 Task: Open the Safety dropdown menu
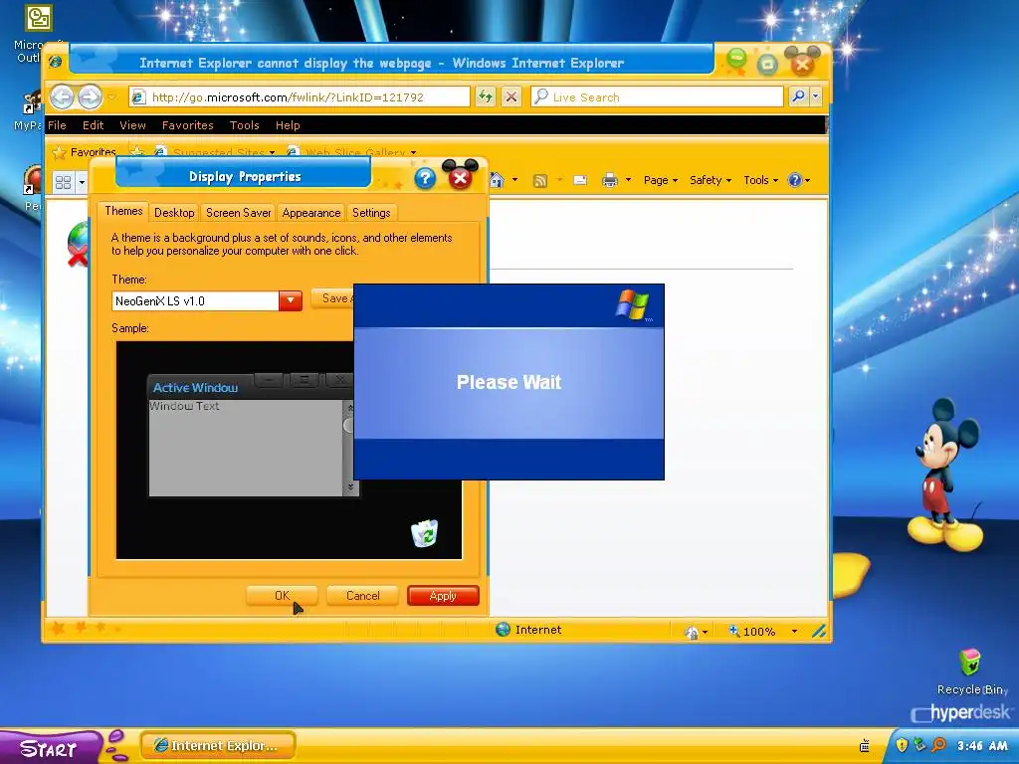710,180
